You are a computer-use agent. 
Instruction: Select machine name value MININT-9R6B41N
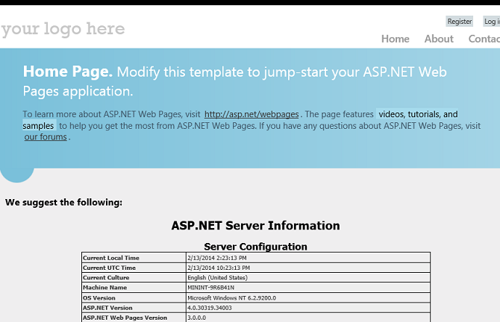211,288
